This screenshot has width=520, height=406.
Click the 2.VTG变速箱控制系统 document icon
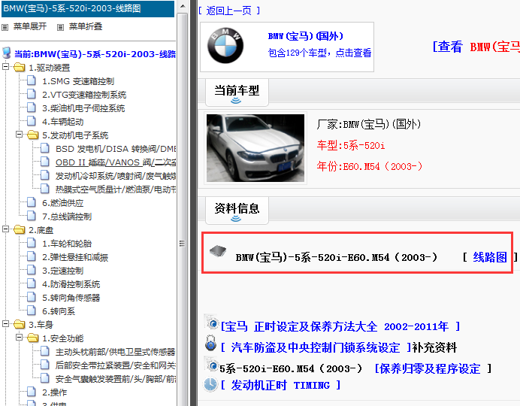(x=32, y=94)
